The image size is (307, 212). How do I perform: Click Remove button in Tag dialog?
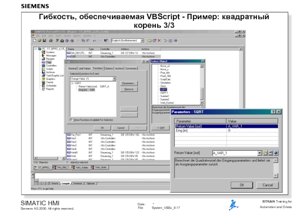click(x=129, y=89)
